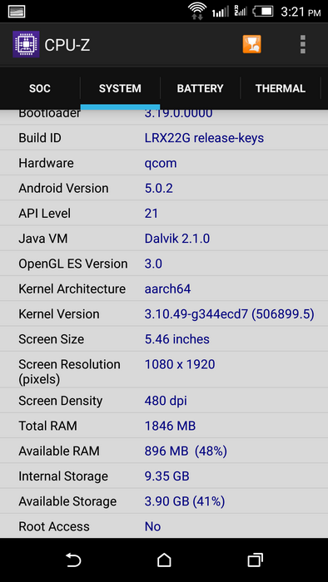
Task: Switch to the BATTERY tab
Action: pos(201,88)
